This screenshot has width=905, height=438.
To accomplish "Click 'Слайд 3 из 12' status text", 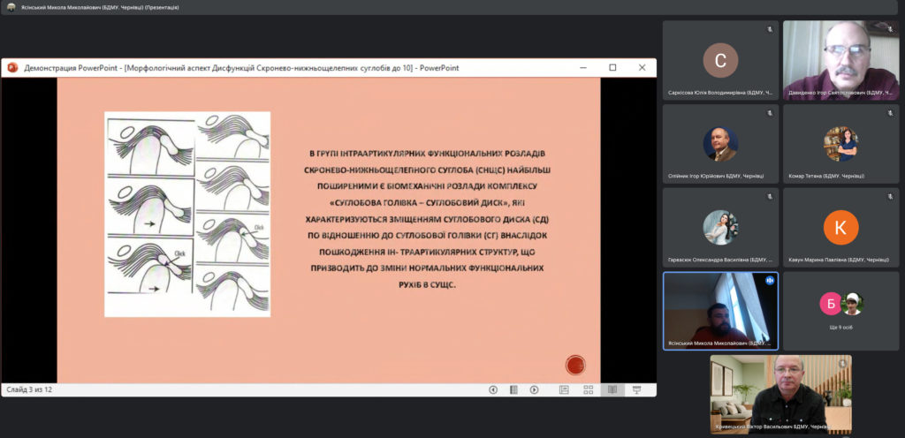I will (29, 389).
